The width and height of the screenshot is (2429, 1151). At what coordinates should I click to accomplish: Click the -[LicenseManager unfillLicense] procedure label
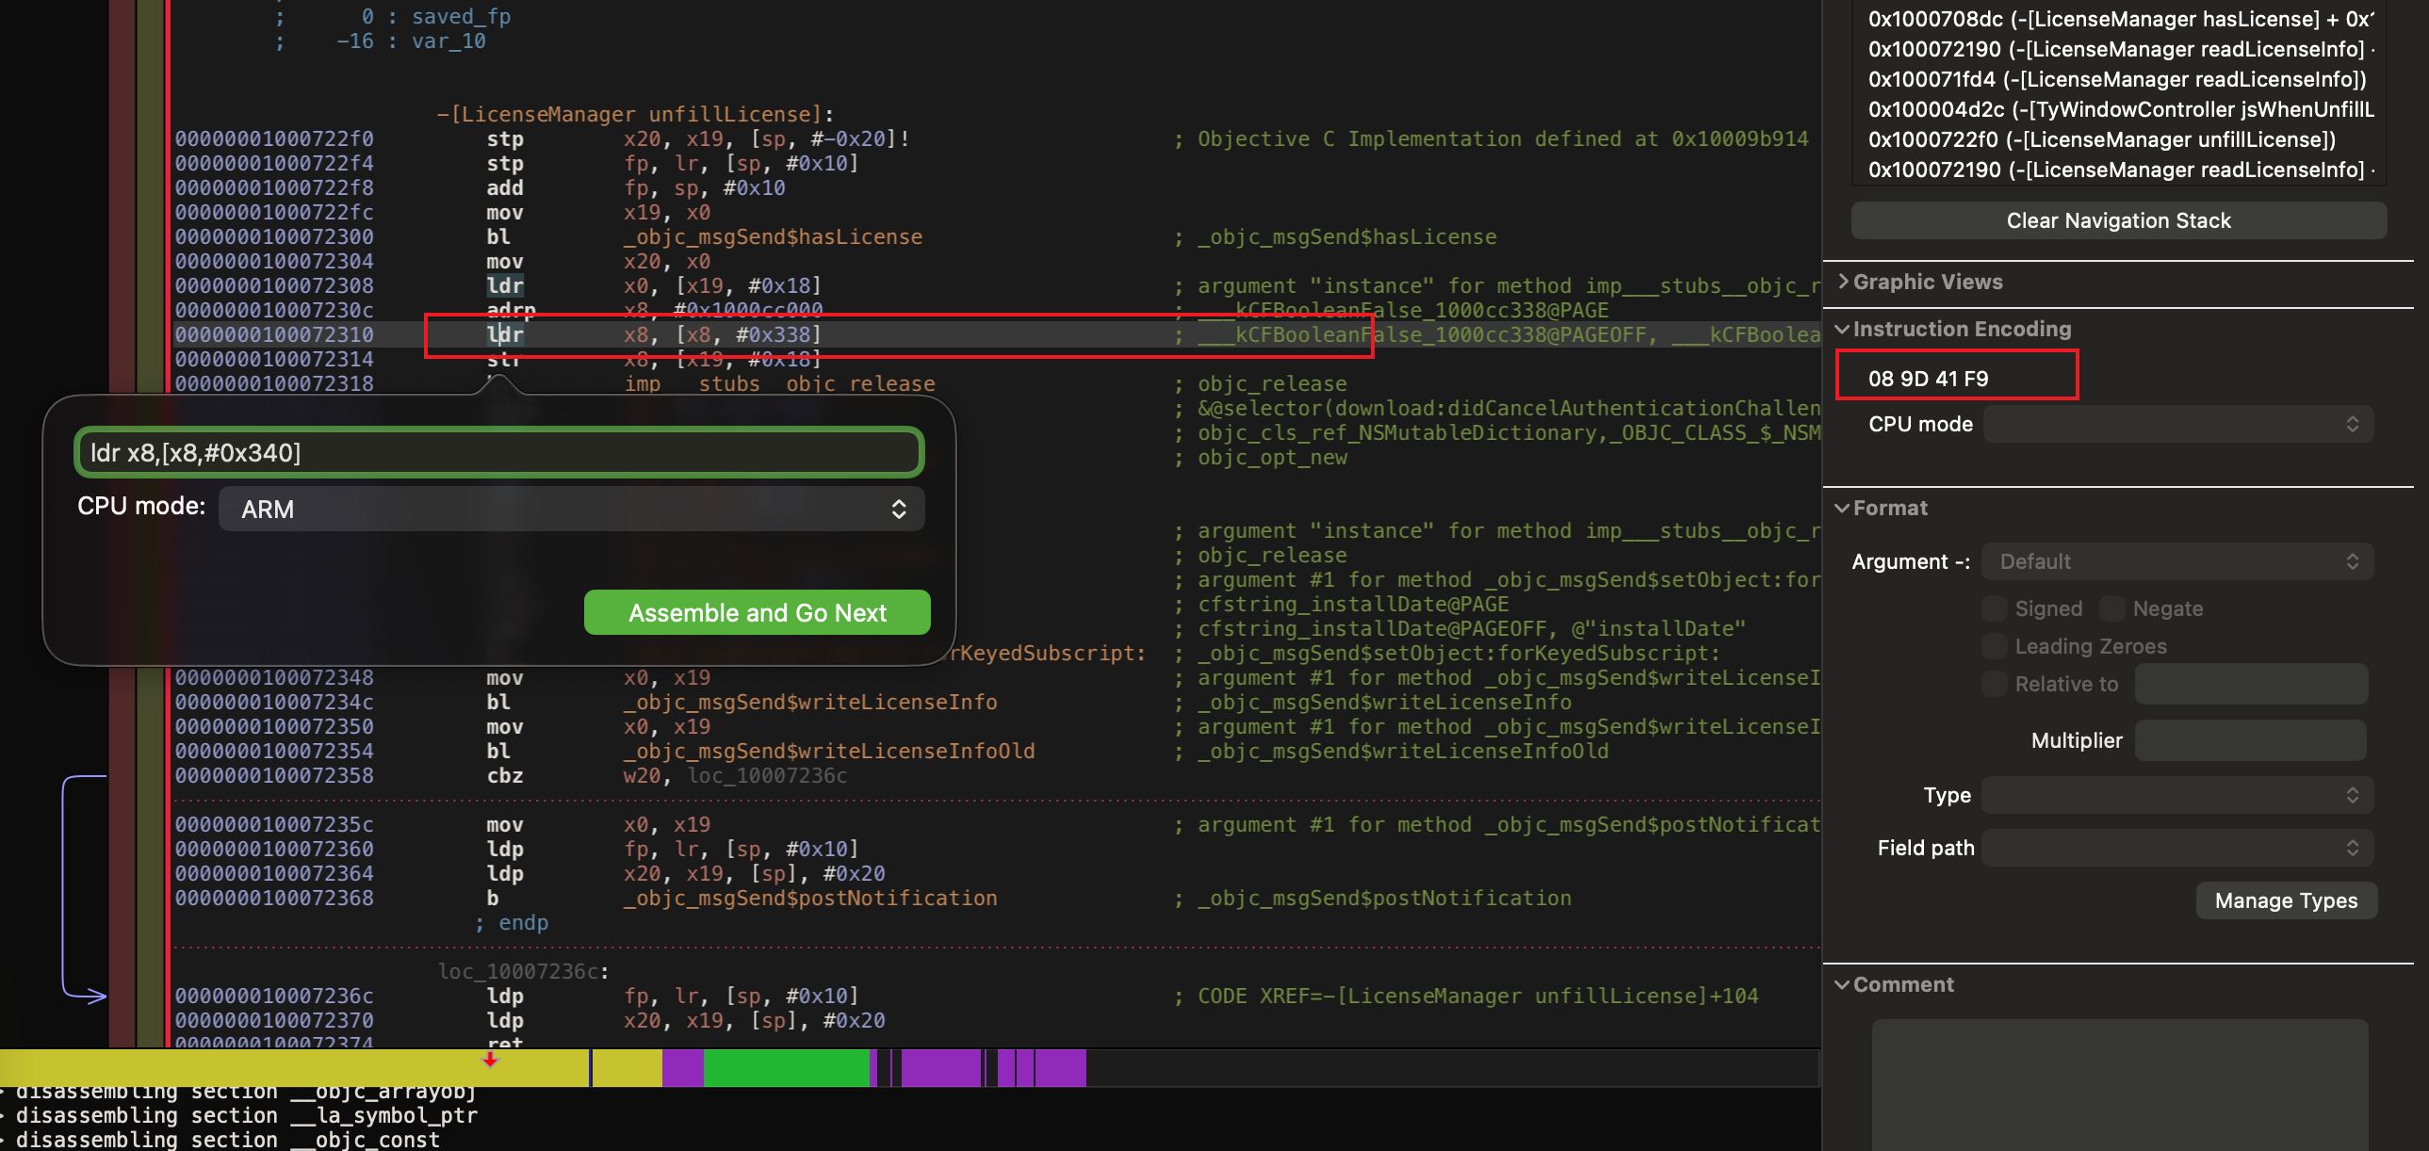[x=635, y=114]
